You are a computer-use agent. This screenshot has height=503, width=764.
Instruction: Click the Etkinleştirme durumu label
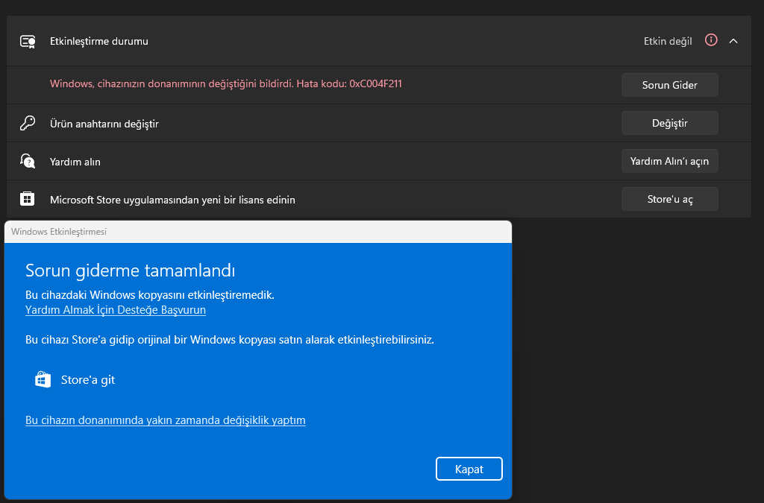(99, 41)
